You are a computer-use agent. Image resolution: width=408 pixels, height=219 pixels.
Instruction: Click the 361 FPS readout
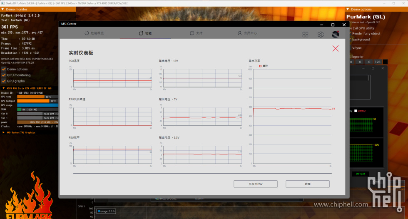[10, 27]
